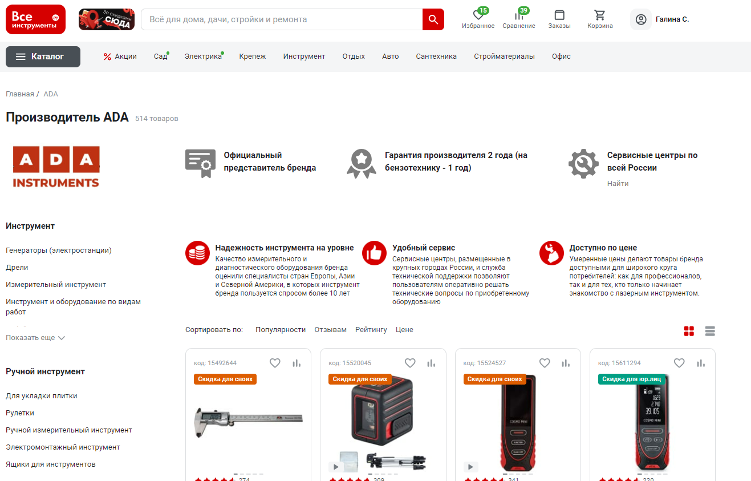Image resolution: width=751 pixels, height=481 pixels.
Task: Open the Авто category
Action: point(391,56)
